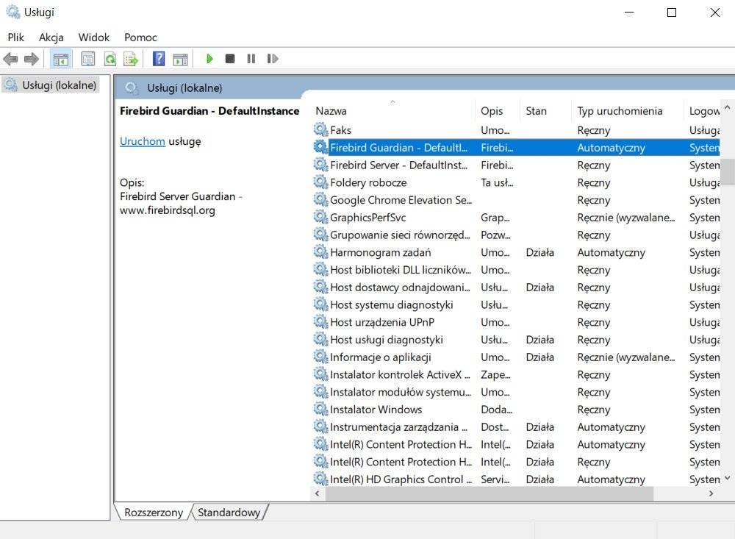Start the service with the green play icon
The width and height of the screenshot is (735, 539).
tap(209, 59)
